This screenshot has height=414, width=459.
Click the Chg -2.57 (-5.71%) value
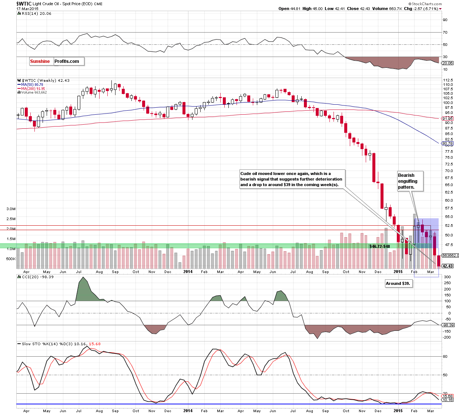coord(421,9)
